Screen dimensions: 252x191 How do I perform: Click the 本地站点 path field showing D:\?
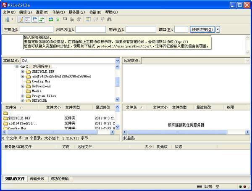pyautogui.click(x=68, y=61)
